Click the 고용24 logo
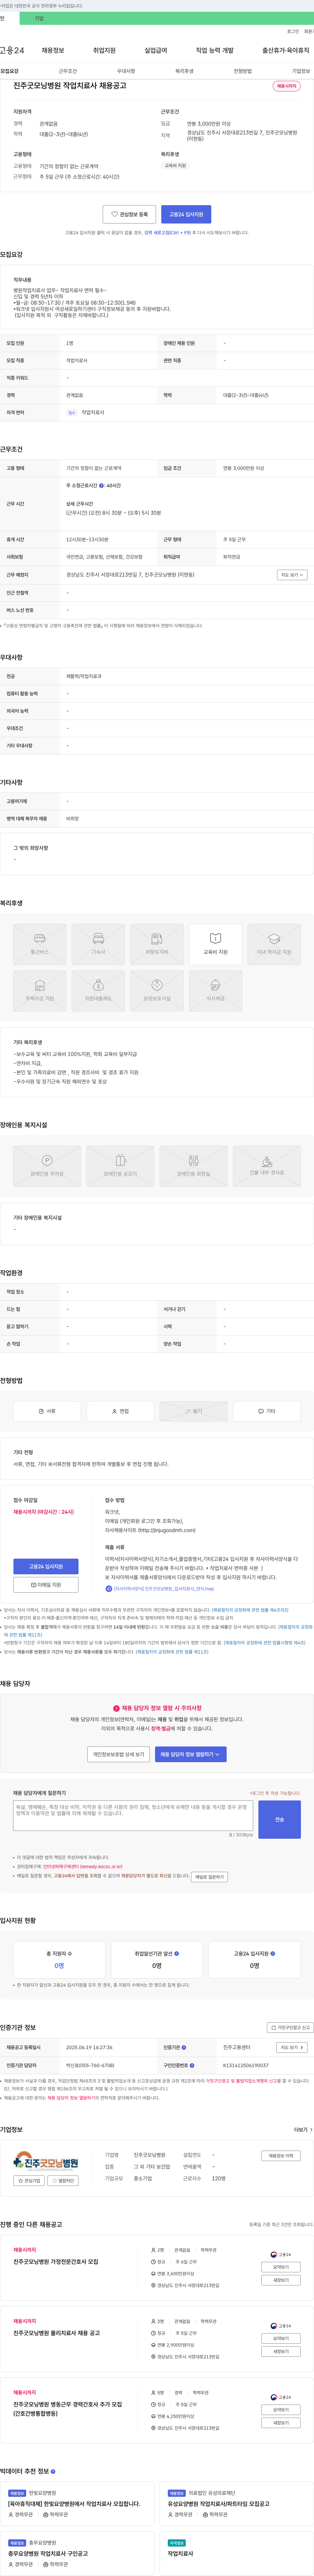The image size is (314, 2576). (x=12, y=50)
